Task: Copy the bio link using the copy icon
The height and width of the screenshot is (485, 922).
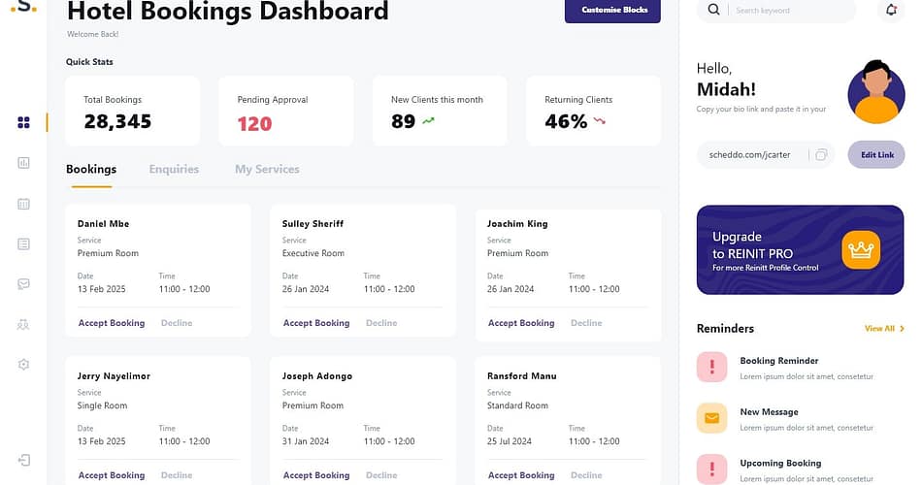Action: pyautogui.click(x=821, y=155)
